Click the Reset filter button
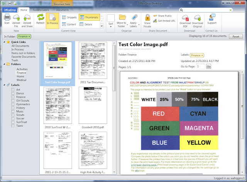This screenshot has height=182, width=247. point(236,37)
